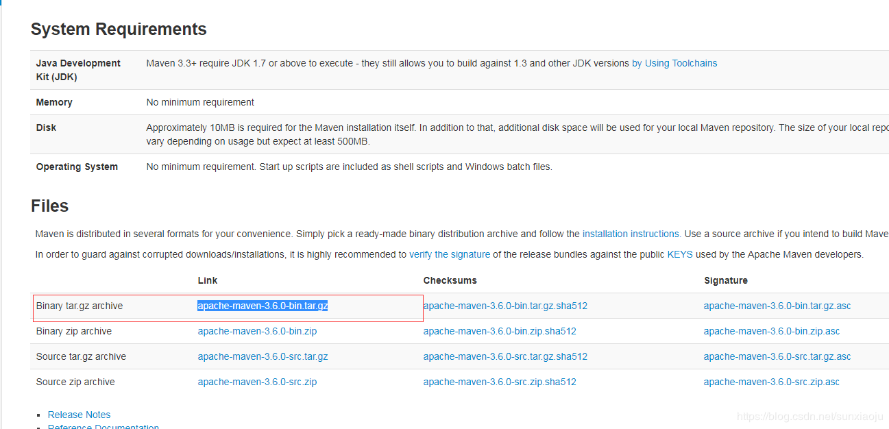Open the src.zip.asc signature link

click(x=772, y=382)
